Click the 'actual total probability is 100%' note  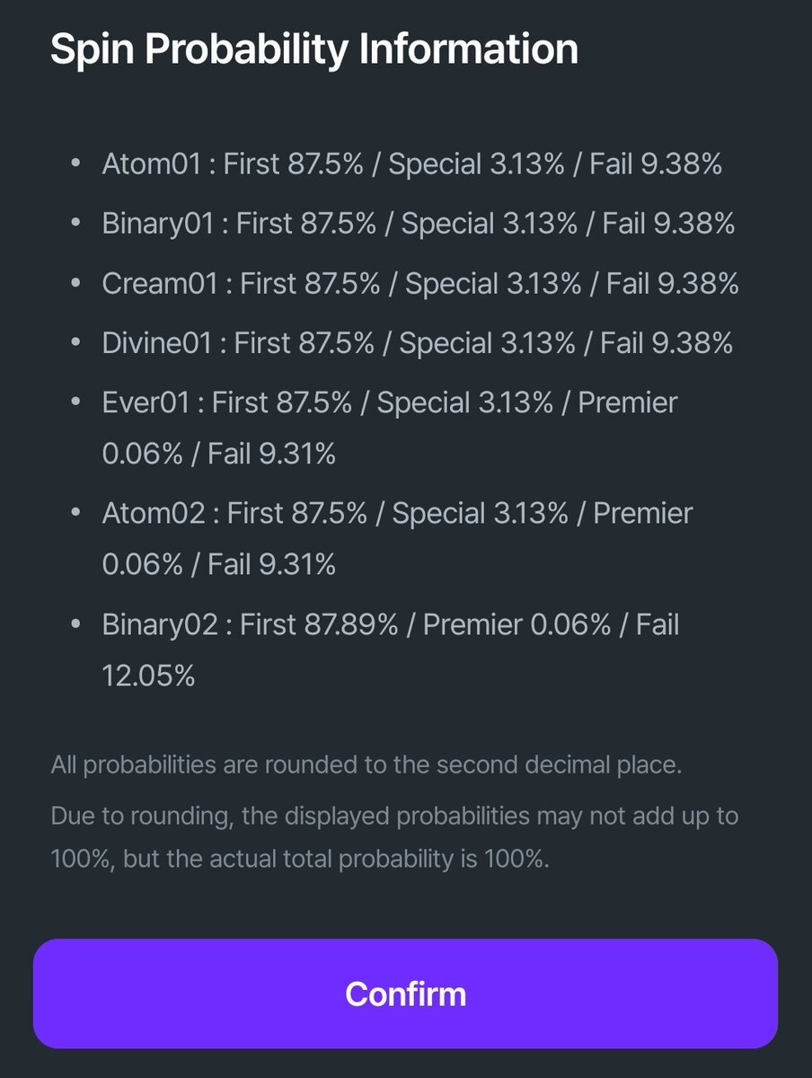(299, 858)
